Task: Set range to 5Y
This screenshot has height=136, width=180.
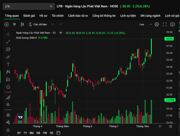Action: [19, 133]
